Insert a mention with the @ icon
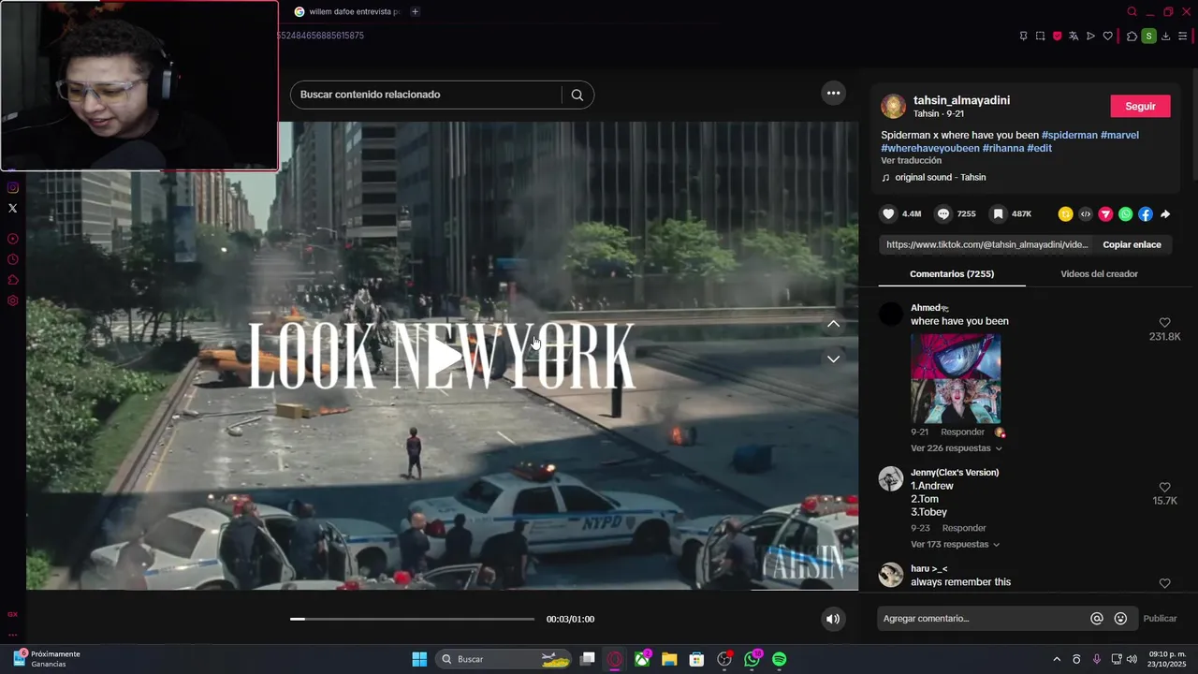Image resolution: width=1198 pixels, height=674 pixels. click(x=1097, y=619)
